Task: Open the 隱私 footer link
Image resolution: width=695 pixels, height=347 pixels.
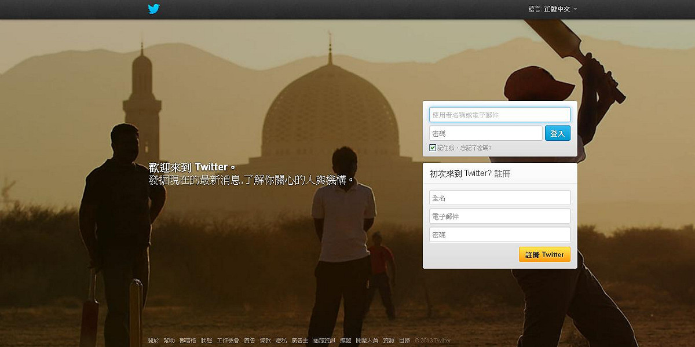Action: [281, 340]
